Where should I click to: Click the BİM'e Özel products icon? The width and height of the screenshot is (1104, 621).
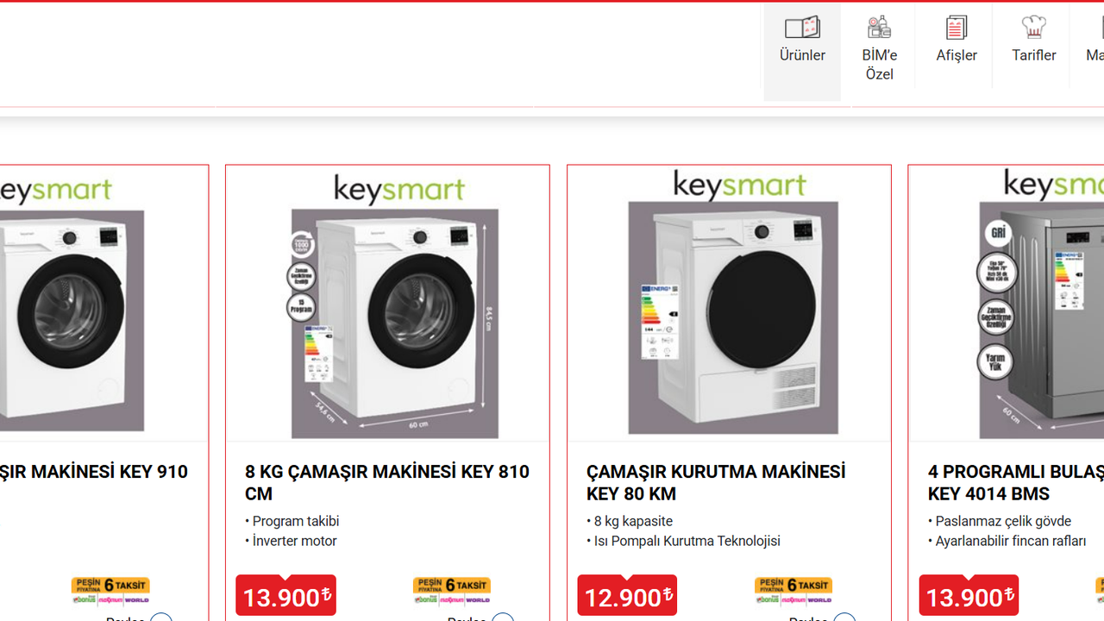point(879,27)
